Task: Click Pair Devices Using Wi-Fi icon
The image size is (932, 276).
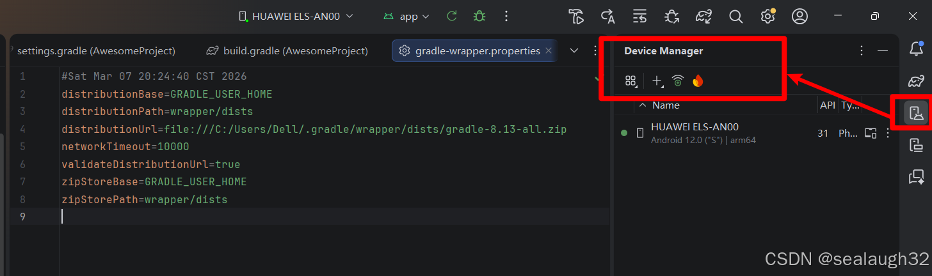Action: 678,80
